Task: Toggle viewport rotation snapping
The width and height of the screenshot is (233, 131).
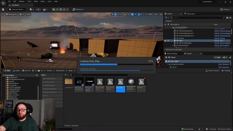Action: (x=139, y=14)
